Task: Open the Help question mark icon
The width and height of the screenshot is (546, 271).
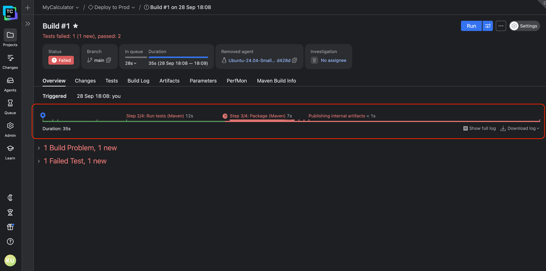Action: click(10, 242)
